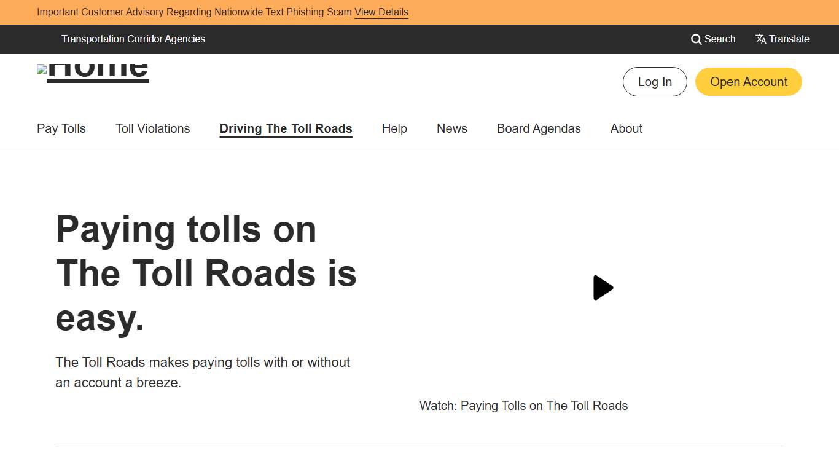The image size is (839, 472).
Task: Navigate to the News section
Action: click(x=451, y=128)
